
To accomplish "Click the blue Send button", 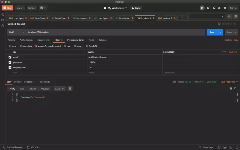I will click(212, 32).
